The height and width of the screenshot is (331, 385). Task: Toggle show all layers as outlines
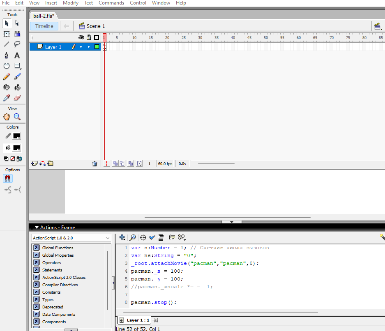pyautogui.click(x=97, y=37)
